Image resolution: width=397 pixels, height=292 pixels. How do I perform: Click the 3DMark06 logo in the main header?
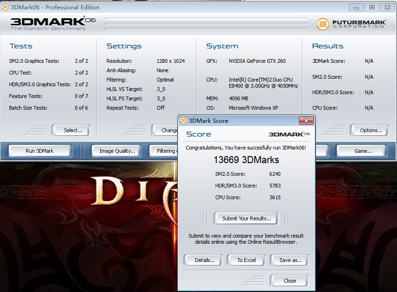click(x=52, y=24)
